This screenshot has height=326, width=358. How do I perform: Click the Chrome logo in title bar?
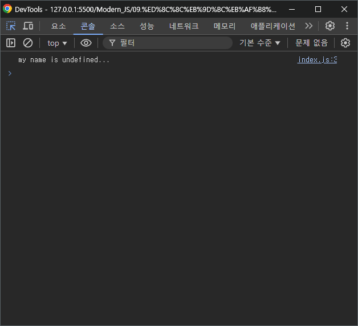7,9
